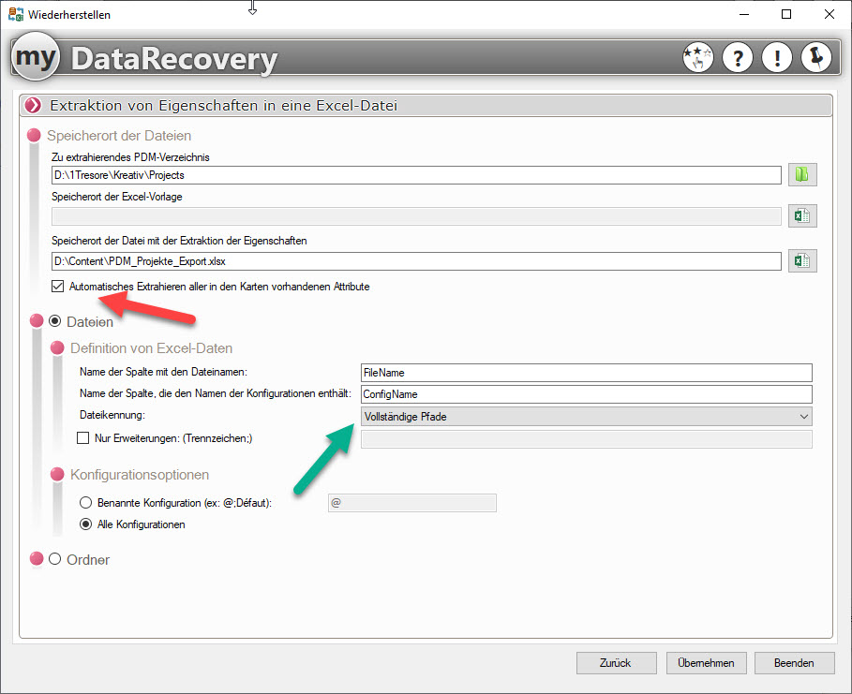
Task: Click the Konfigurationsoptionen heading
Action: click(x=140, y=475)
